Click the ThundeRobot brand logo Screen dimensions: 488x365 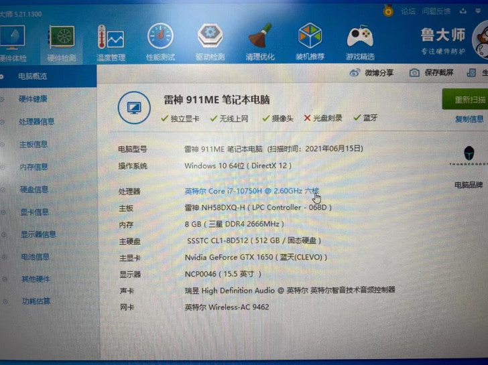[x=469, y=155]
